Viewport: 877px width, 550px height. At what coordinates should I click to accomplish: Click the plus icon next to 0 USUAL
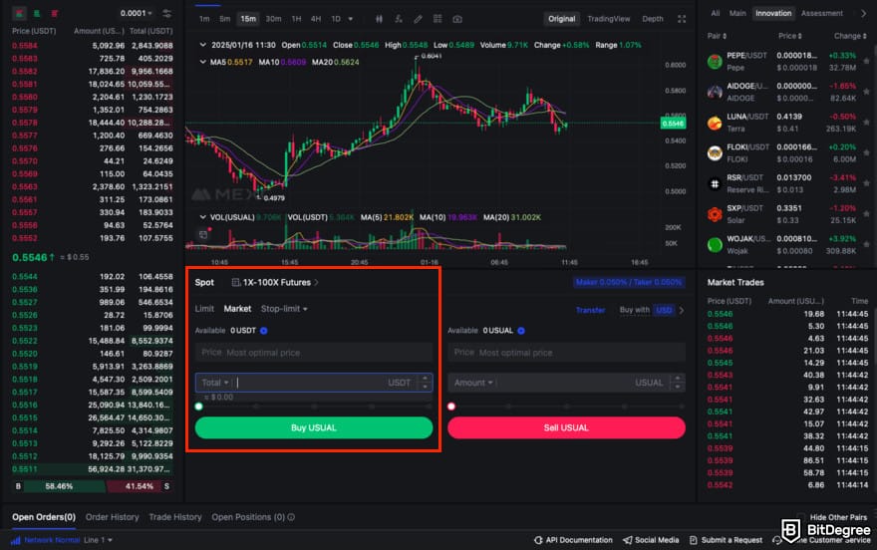pos(520,331)
